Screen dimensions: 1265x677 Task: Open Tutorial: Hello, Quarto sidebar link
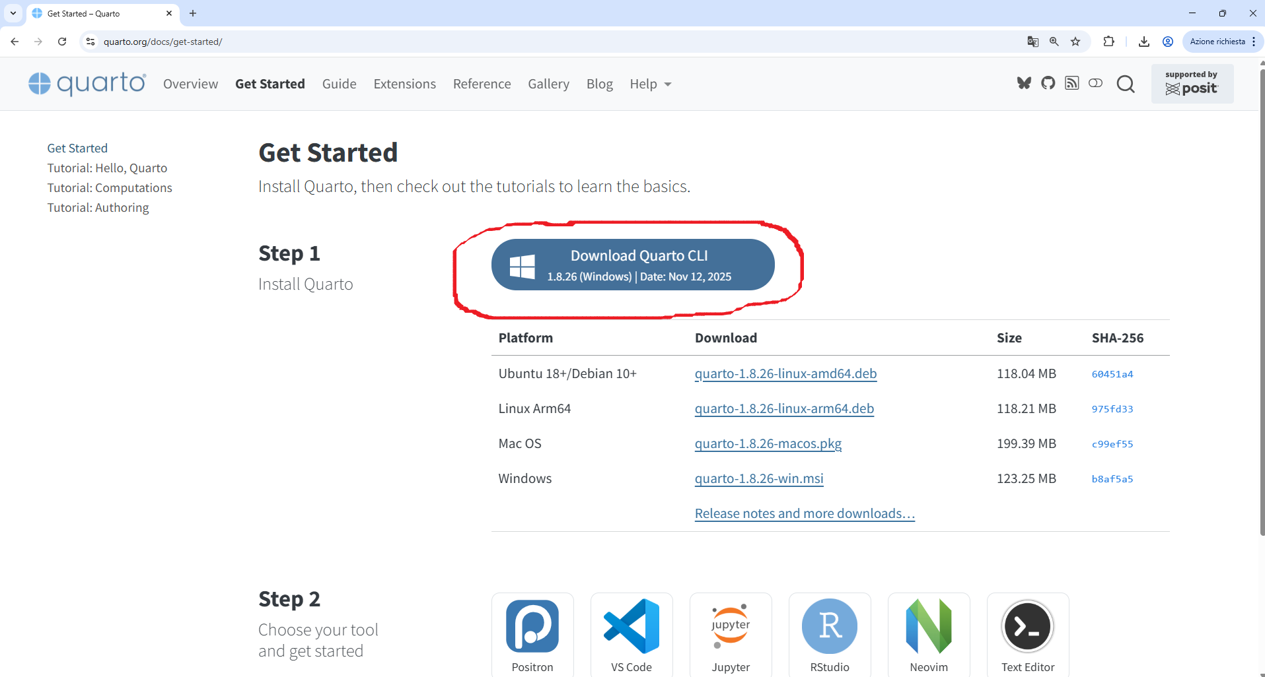tap(107, 168)
